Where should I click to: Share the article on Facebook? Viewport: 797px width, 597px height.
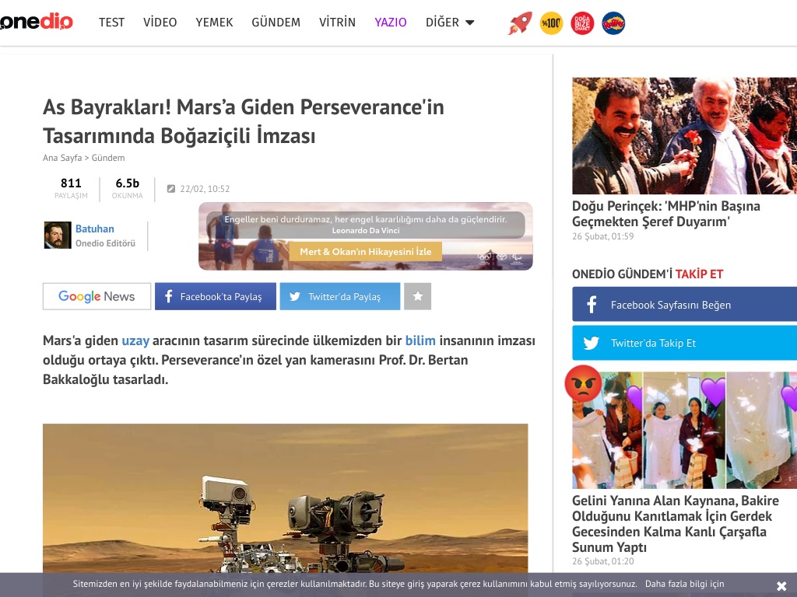[x=216, y=296]
